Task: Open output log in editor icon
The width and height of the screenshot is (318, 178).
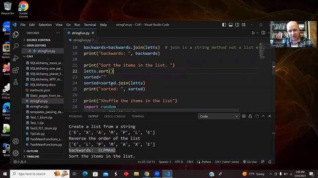Action: point(257,116)
